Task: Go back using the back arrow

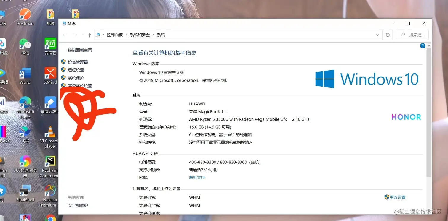Action: point(65,35)
